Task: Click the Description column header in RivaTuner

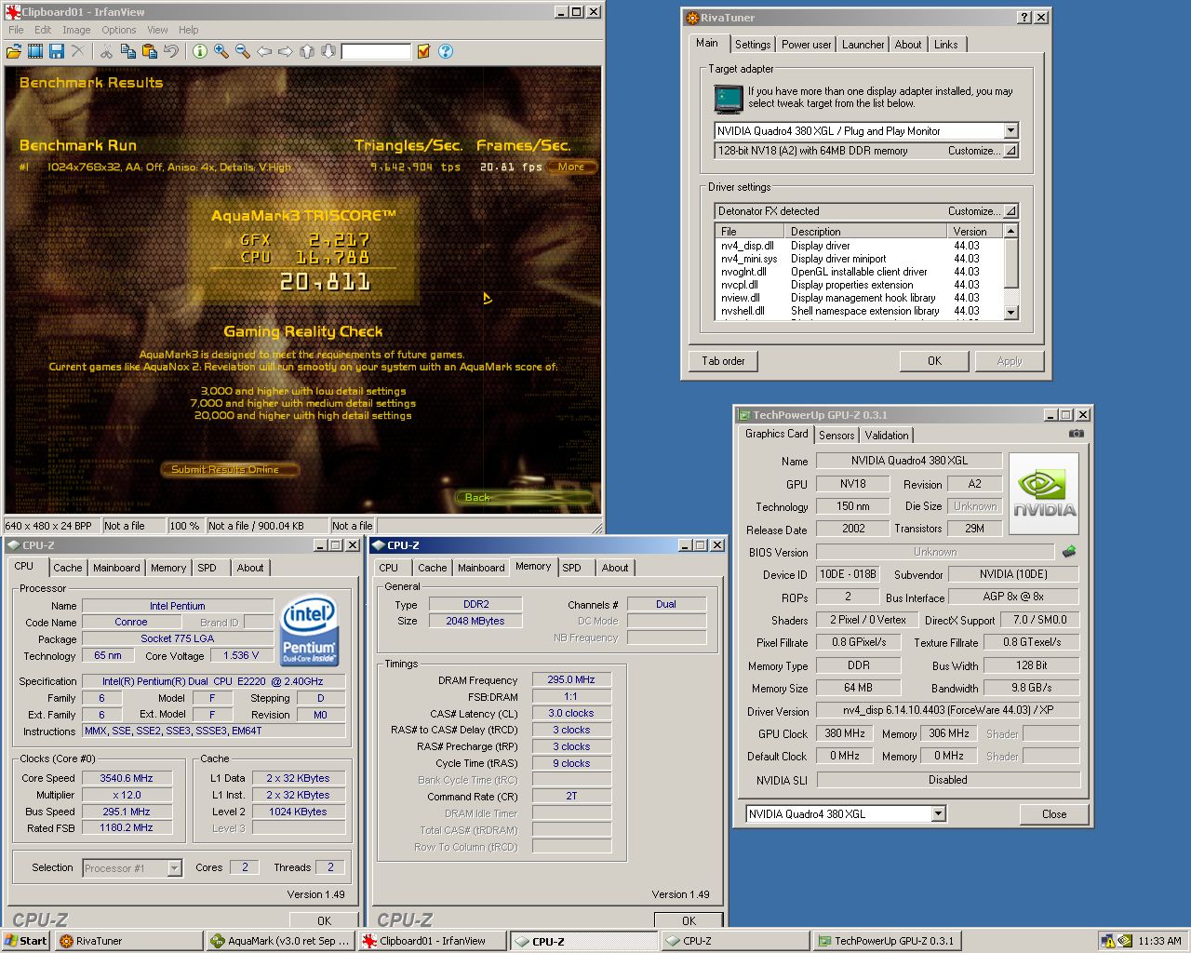Action: coord(864,231)
